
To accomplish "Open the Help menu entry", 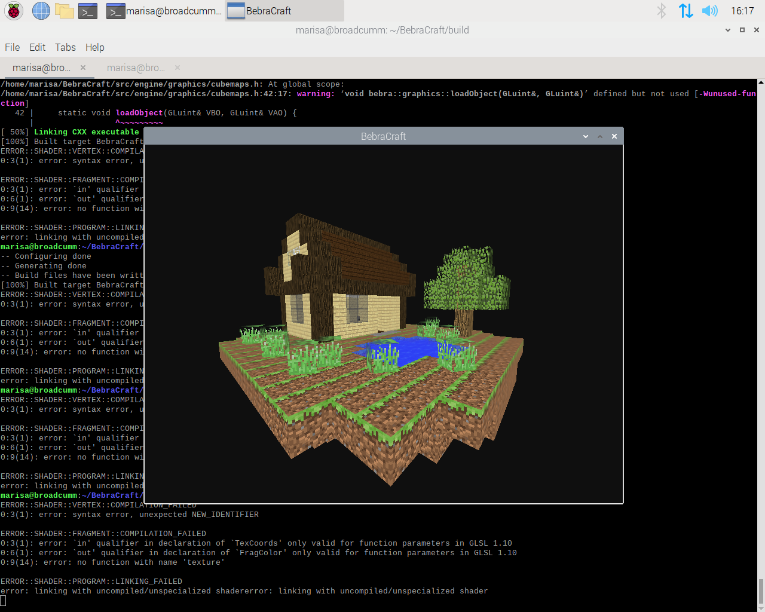I will coord(94,47).
